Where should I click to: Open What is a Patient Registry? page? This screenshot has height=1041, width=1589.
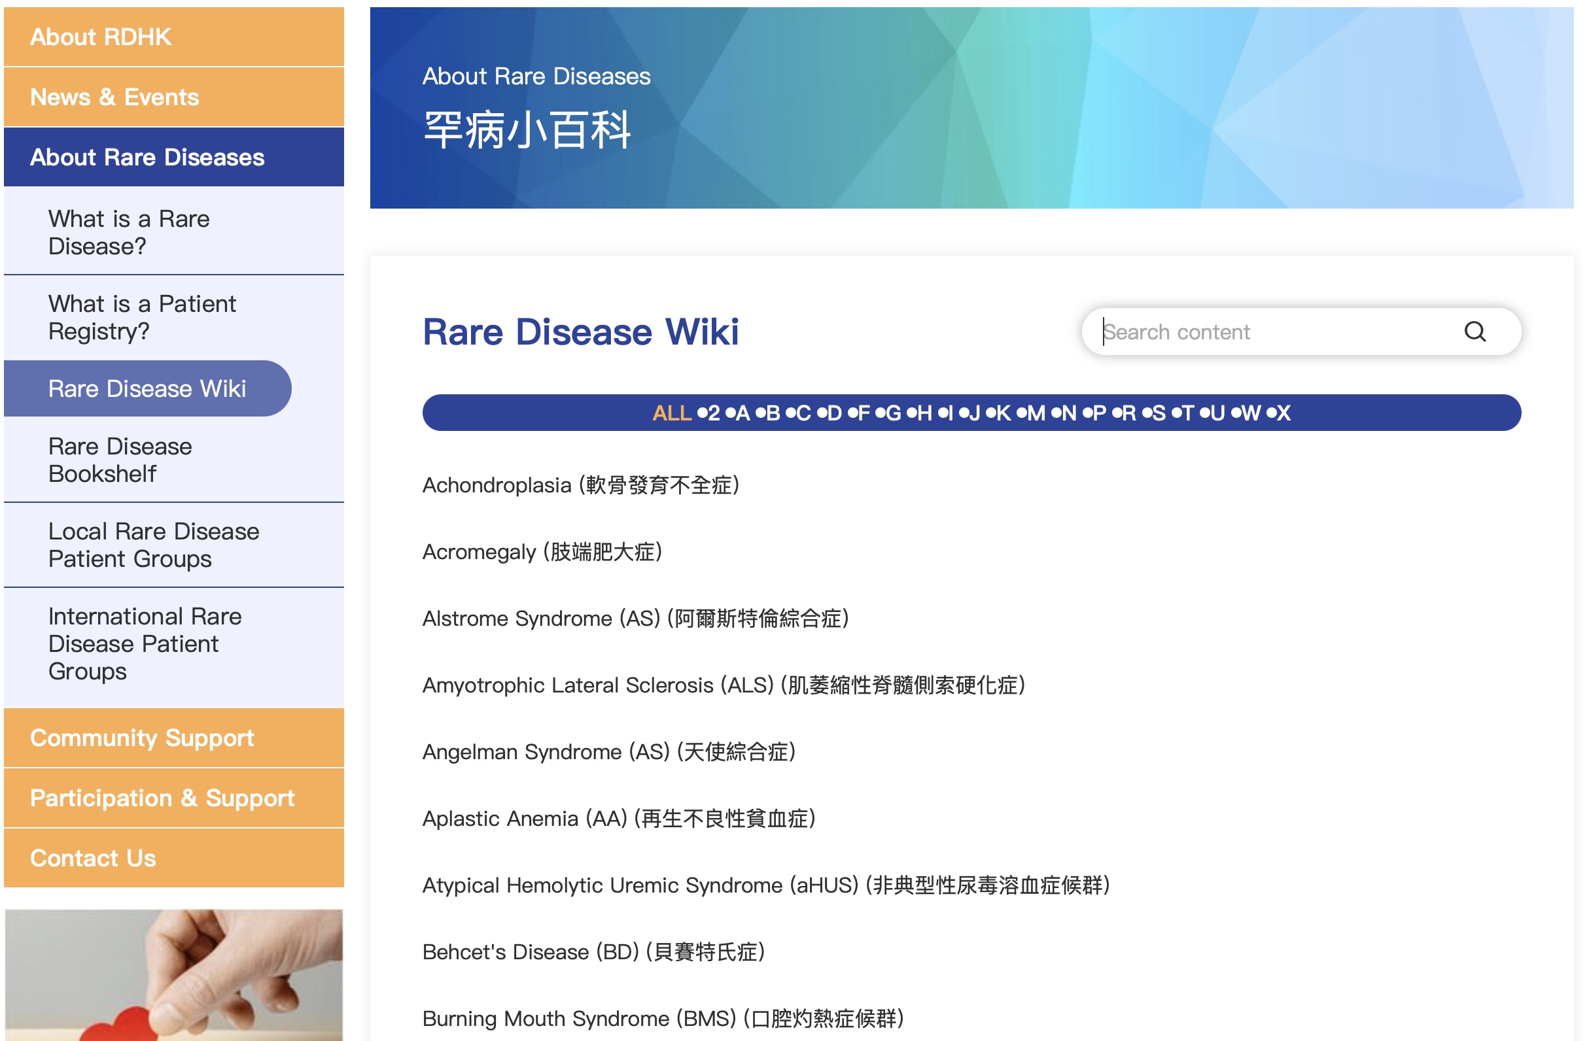coord(173,317)
